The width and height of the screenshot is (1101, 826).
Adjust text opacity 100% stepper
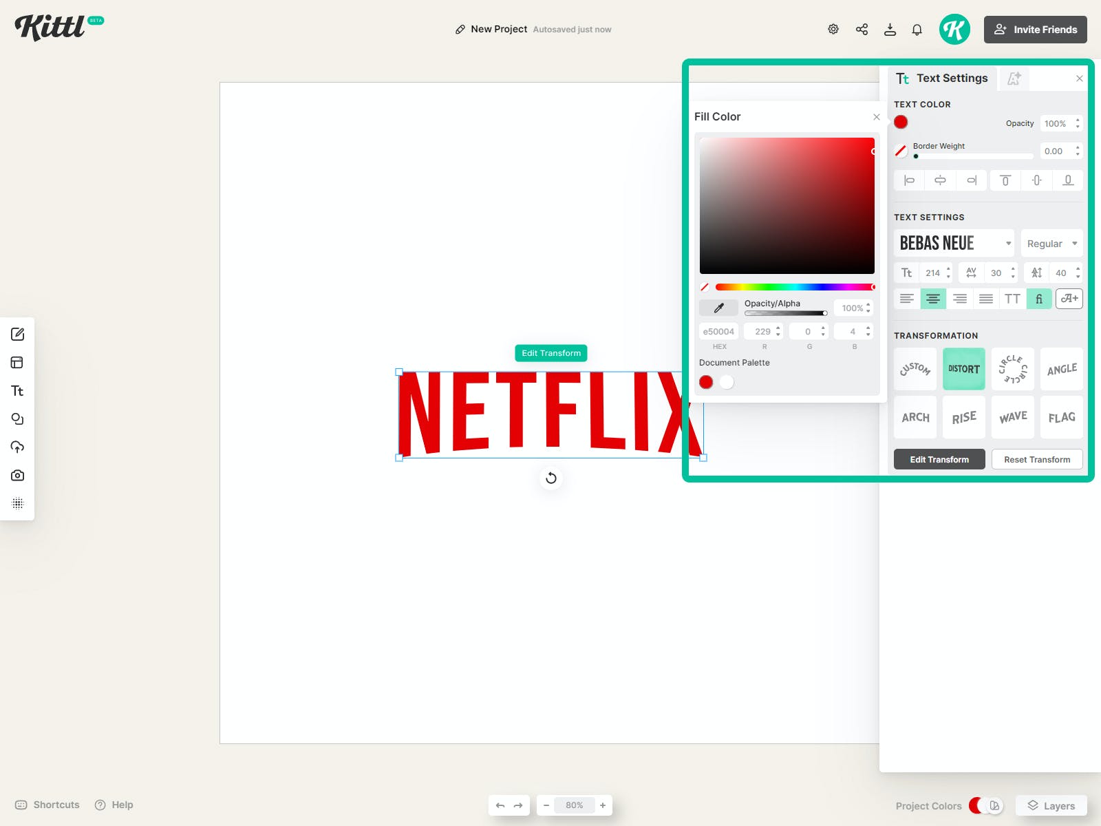1078,123
